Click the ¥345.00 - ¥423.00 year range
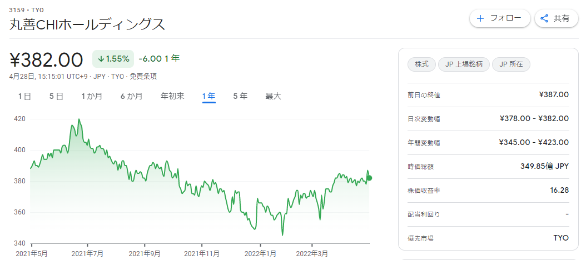586x260 pixels. click(x=534, y=143)
